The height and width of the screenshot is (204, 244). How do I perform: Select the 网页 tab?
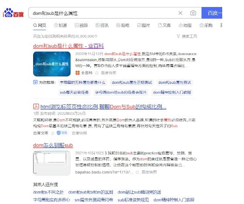pyautogui.click(x=40, y=25)
